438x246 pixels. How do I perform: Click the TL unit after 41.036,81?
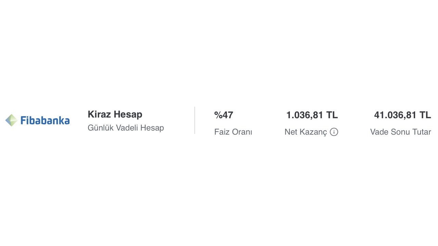[425, 115]
